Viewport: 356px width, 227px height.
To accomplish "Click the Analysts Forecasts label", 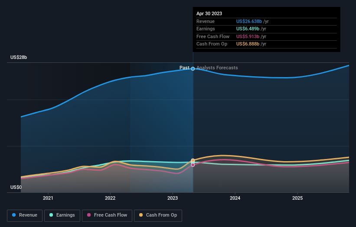I will tap(217, 68).
